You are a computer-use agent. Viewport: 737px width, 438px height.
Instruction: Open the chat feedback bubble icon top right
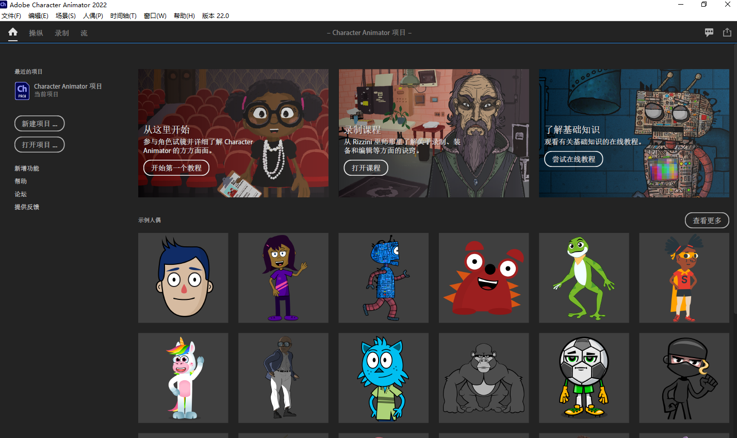pyautogui.click(x=709, y=32)
